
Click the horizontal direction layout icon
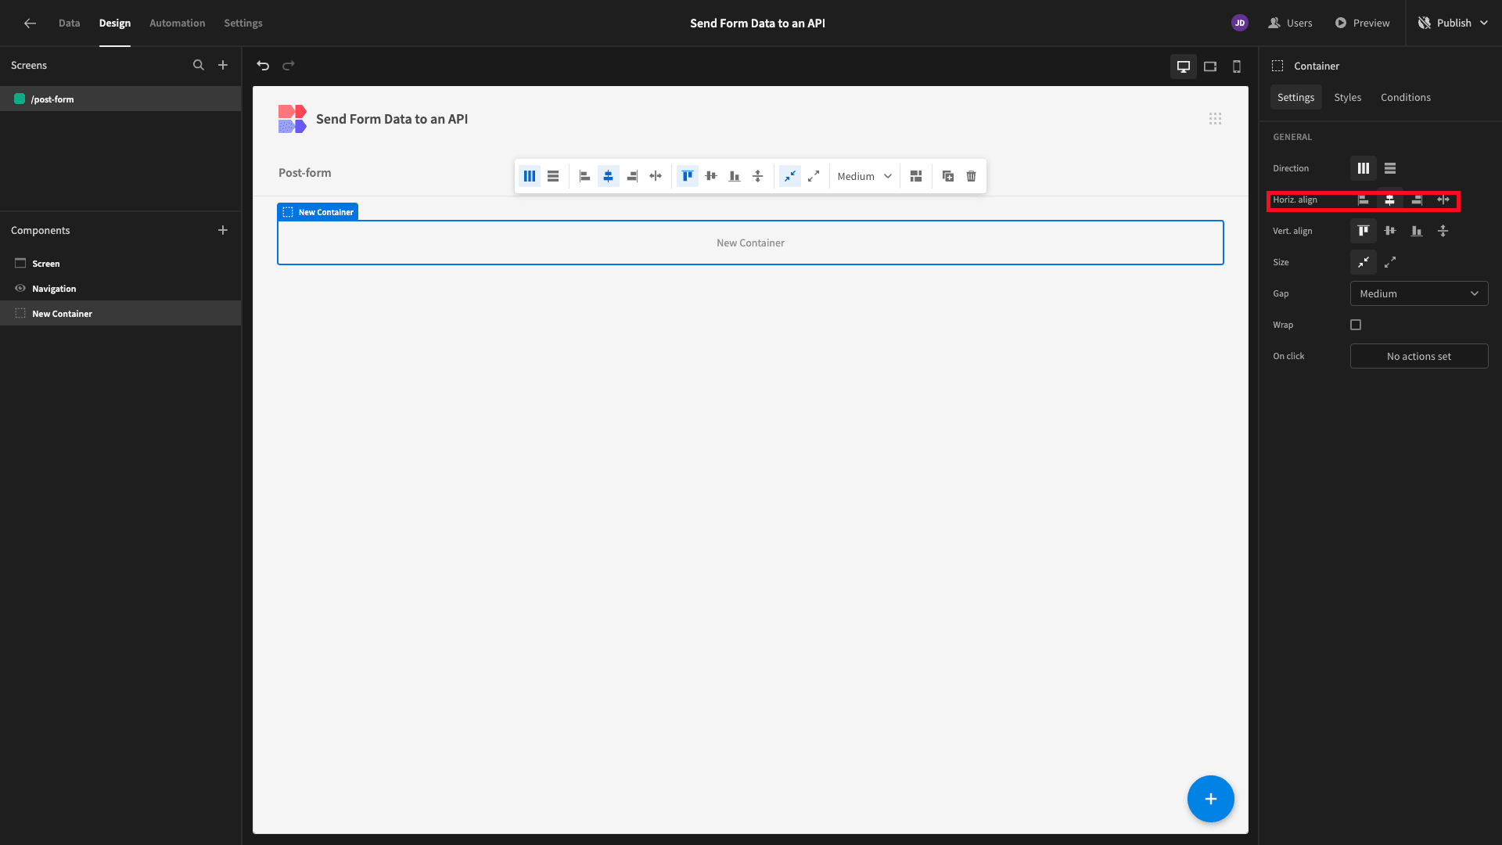pos(1364,168)
